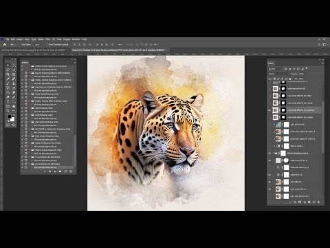Open the Layers panel flyout menu
Image resolution: width=330 pixels, height=248 pixels.
(x=322, y=63)
